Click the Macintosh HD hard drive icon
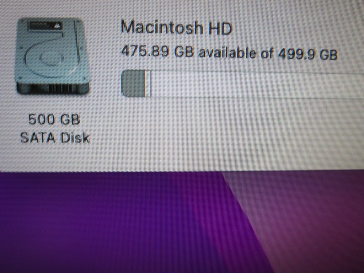The image size is (364, 273). click(x=53, y=56)
